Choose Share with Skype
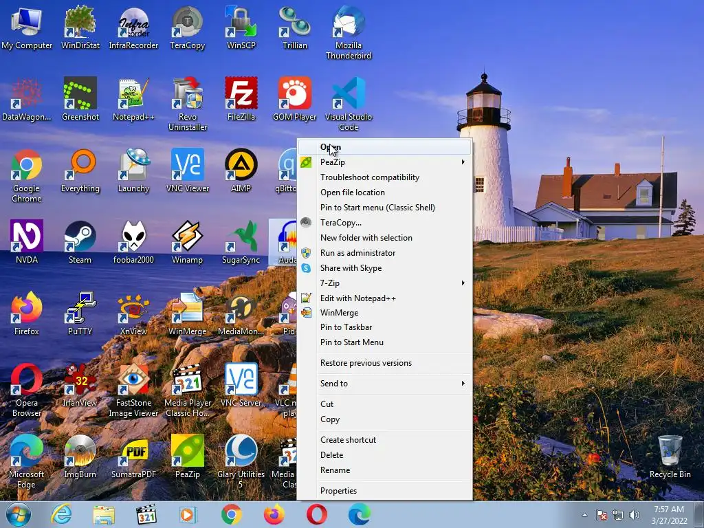704x528 pixels. point(385,268)
